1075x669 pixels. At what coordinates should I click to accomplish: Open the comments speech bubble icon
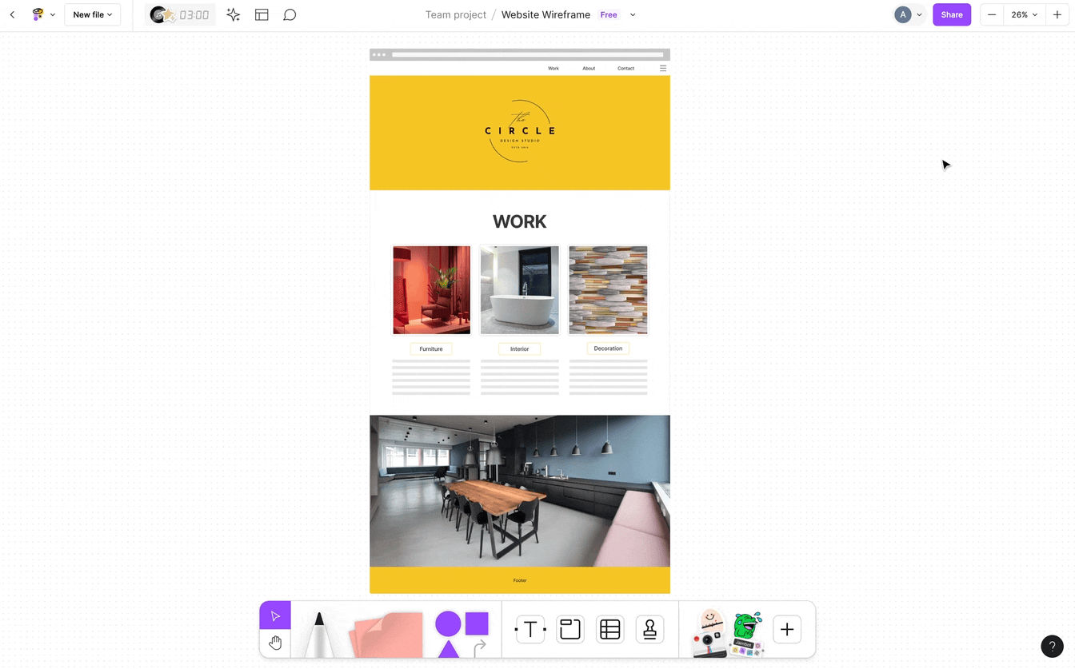click(x=290, y=15)
